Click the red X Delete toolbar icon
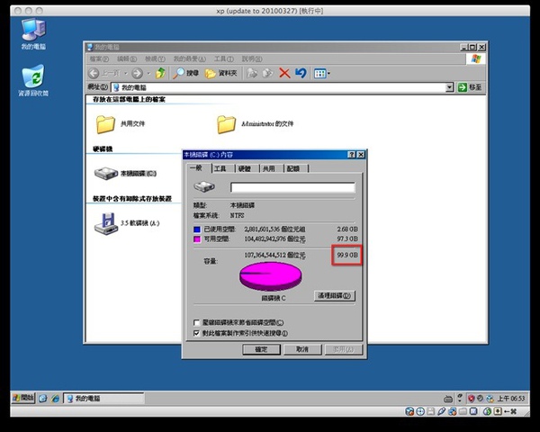This screenshot has width=540, height=432. coord(284,73)
